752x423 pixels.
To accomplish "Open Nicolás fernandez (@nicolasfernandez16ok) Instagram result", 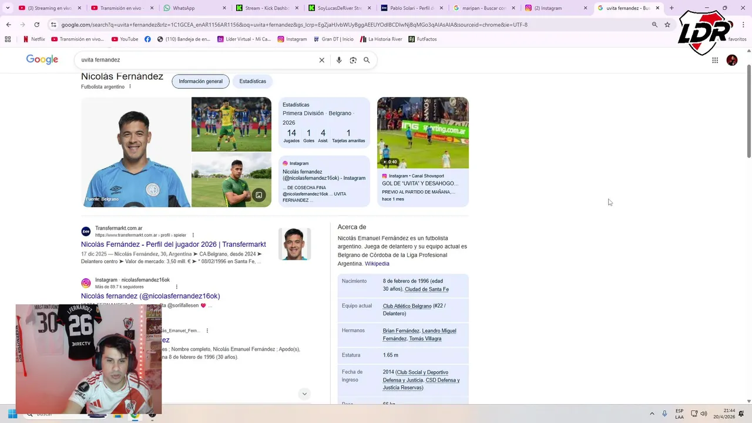I will tap(150, 296).
